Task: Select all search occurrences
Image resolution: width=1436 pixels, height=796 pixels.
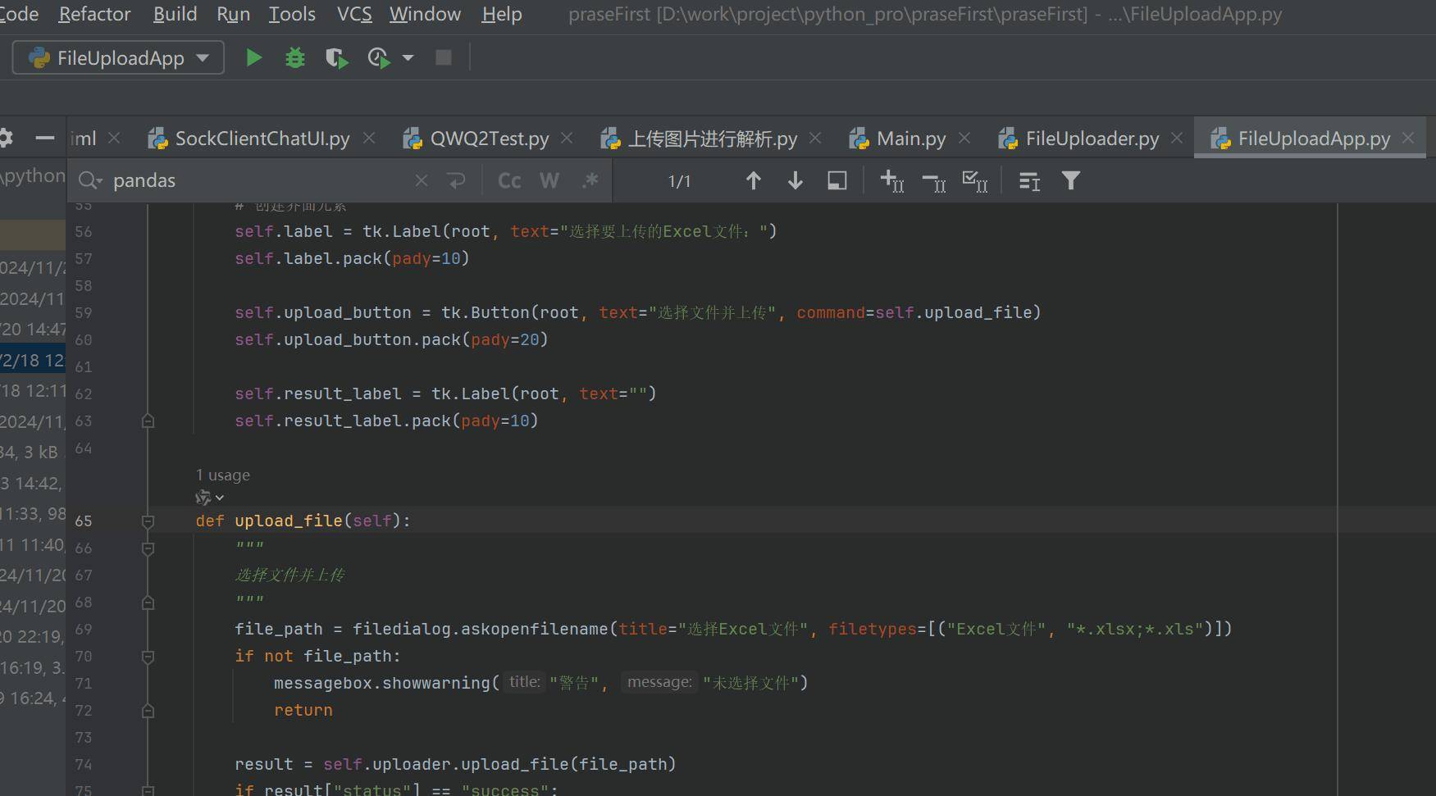Action: pos(974,181)
